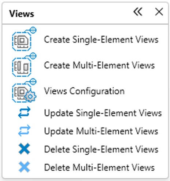
Task: Choose the Create Single-Element Views text entry
Action: tap(101, 40)
